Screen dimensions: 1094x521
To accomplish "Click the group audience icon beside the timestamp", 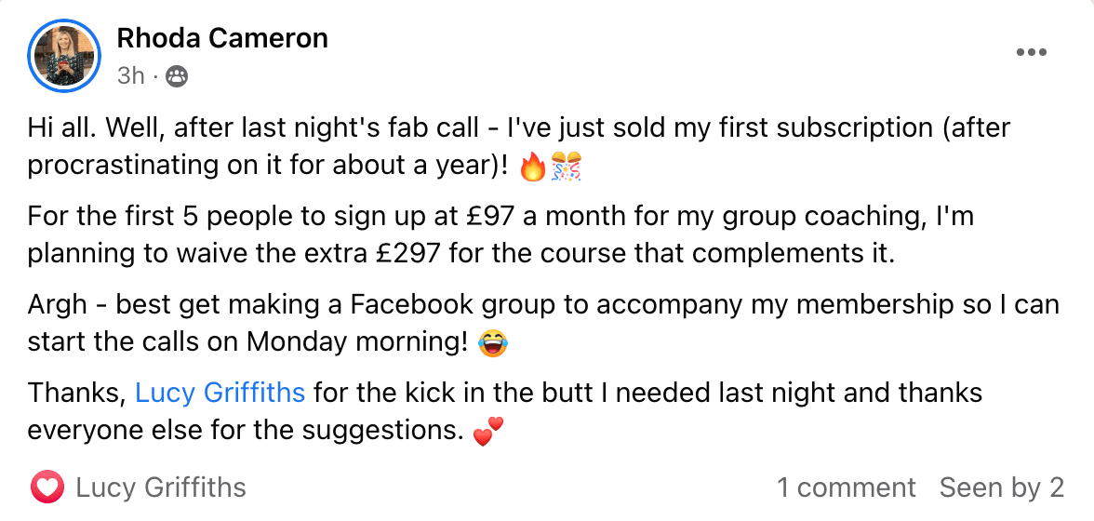I will coord(177,76).
